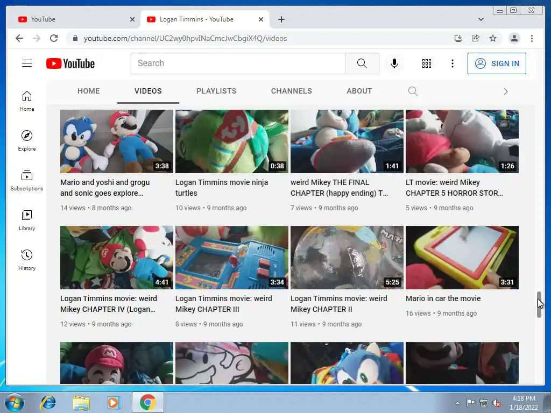Play the 5:25 video thumbnail
Image resolution: width=551 pixels, height=413 pixels.
pyautogui.click(x=347, y=258)
